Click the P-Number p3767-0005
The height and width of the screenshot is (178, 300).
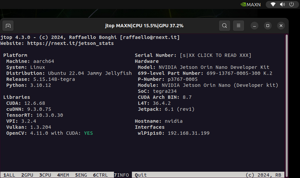(182, 79)
